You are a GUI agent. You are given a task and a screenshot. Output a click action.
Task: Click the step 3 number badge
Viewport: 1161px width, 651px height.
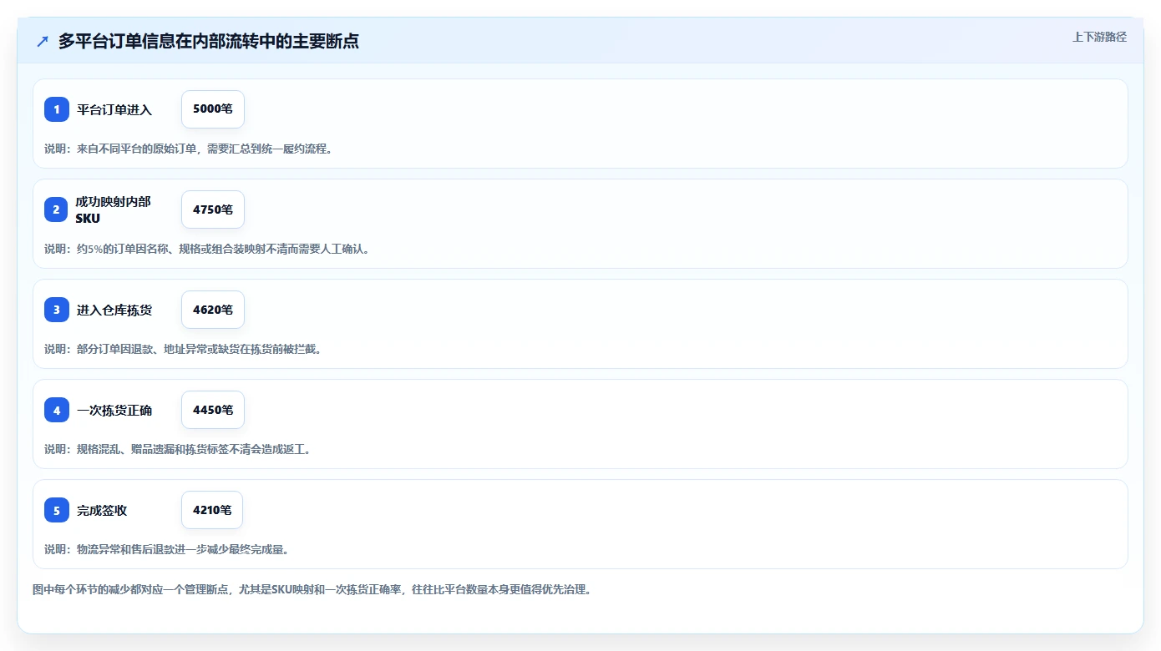[57, 310]
